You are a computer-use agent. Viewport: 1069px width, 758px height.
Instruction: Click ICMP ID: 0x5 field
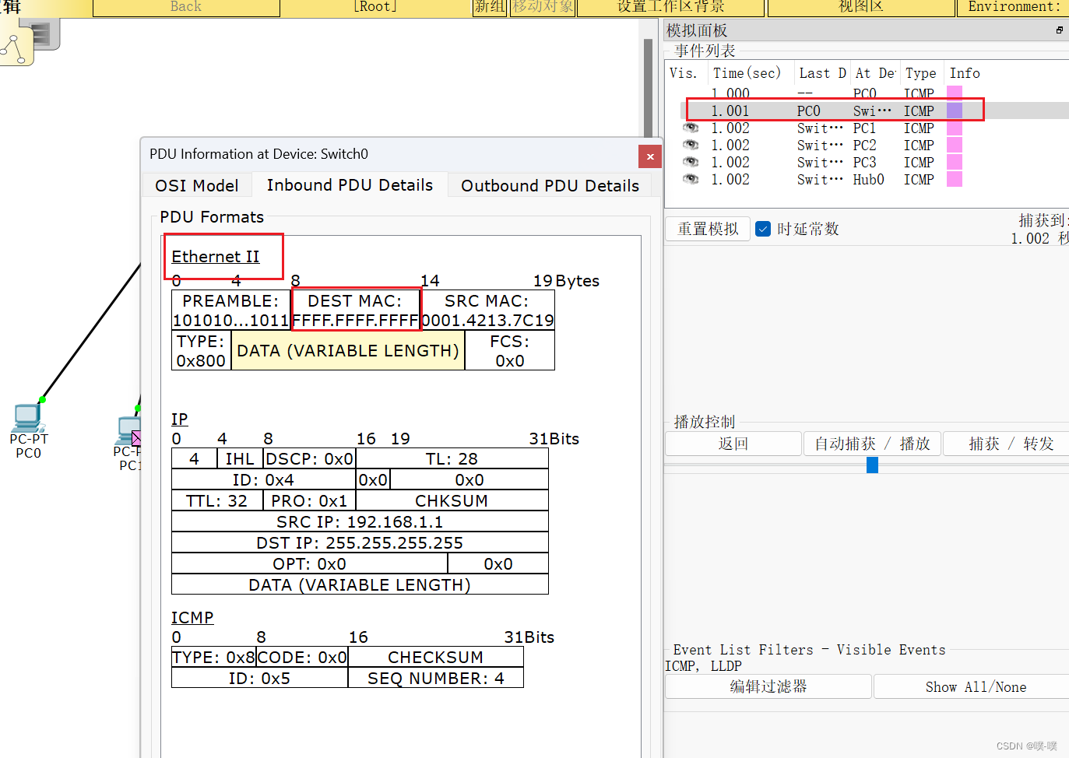point(259,678)
